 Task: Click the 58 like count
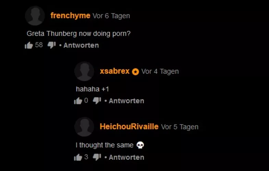pos(39,45)
